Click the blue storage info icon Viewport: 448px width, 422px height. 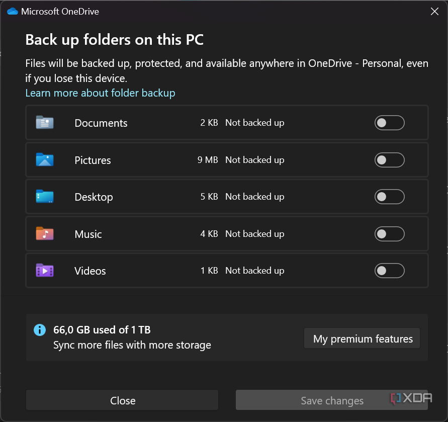(39, 330)
